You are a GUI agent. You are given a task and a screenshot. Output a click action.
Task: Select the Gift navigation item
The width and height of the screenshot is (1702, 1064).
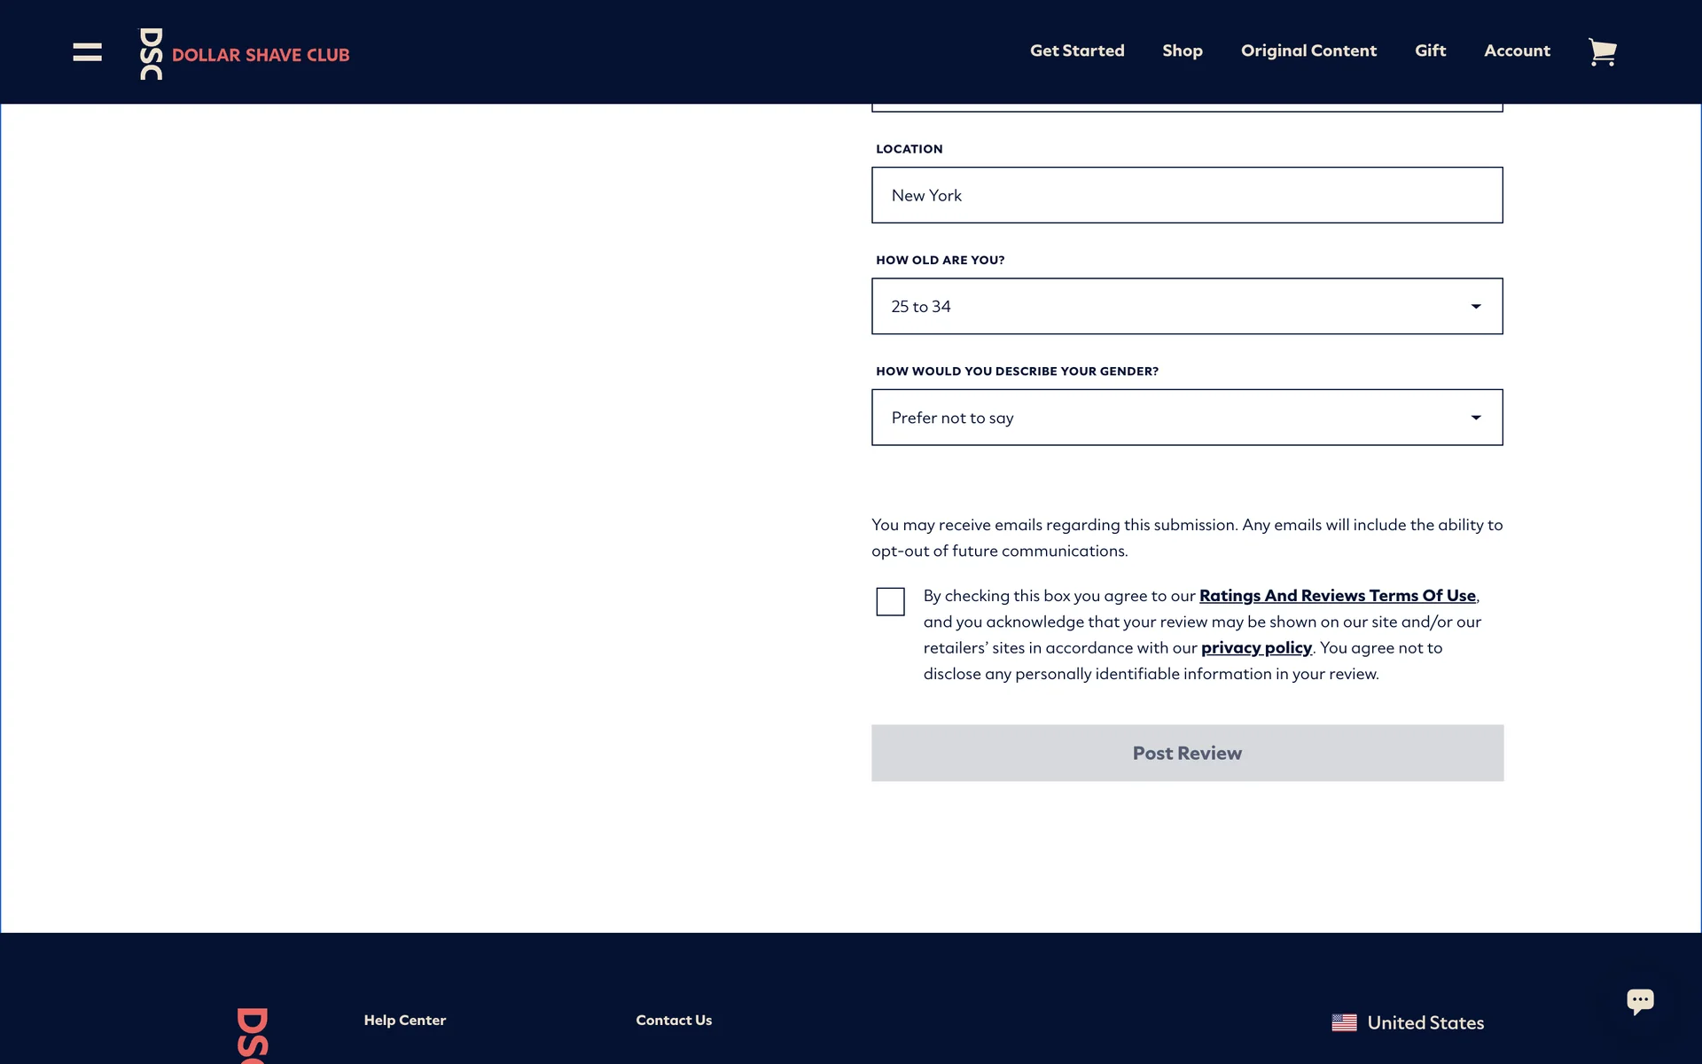coord(1430,51)
